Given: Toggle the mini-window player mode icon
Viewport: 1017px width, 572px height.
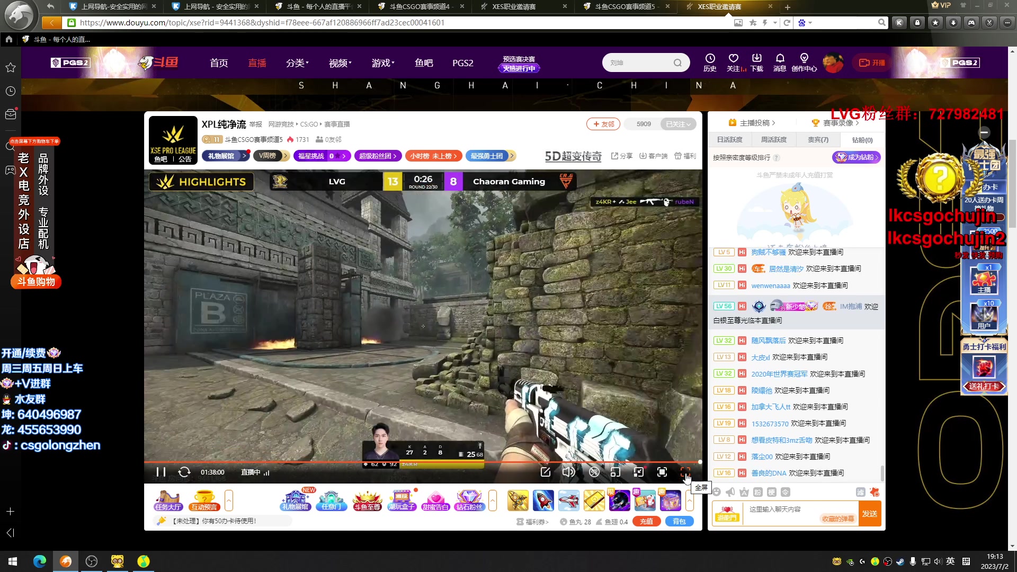Looking at the screenshot, I should tap(615, 472).
